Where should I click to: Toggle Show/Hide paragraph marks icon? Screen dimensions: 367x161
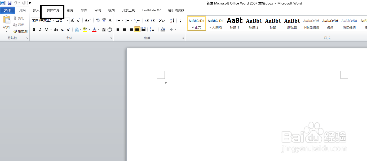[x=181, y=20]
